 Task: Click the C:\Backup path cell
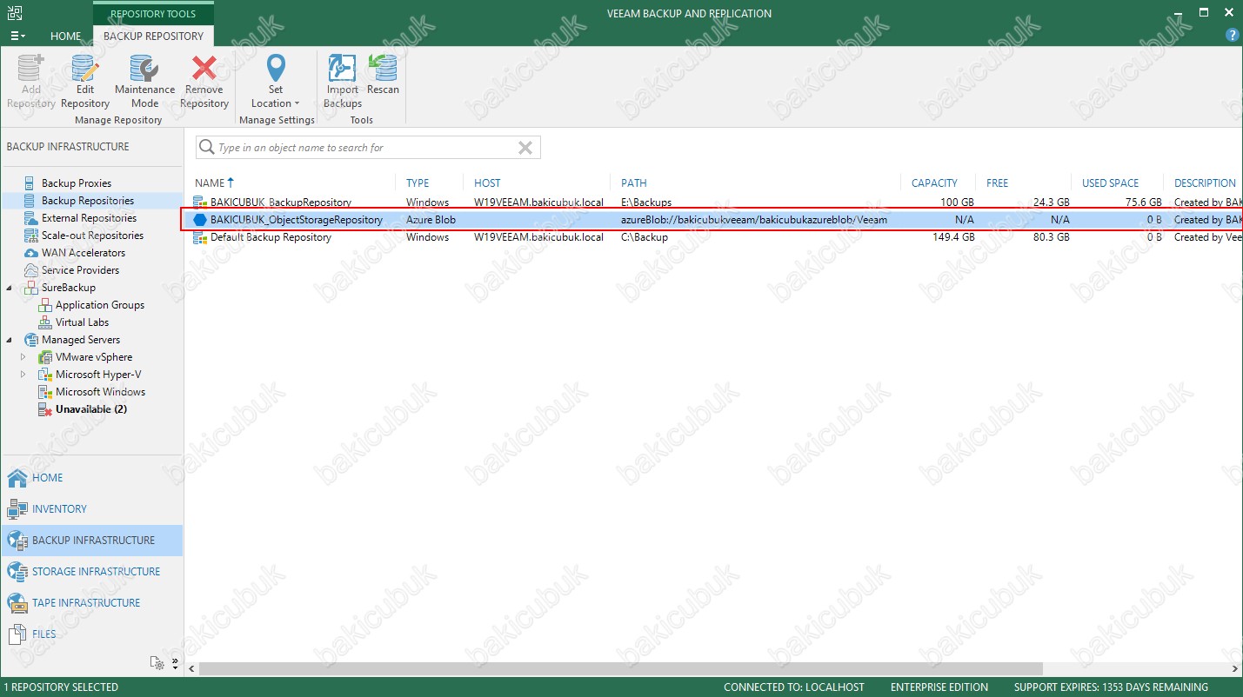tap(645, 237)
